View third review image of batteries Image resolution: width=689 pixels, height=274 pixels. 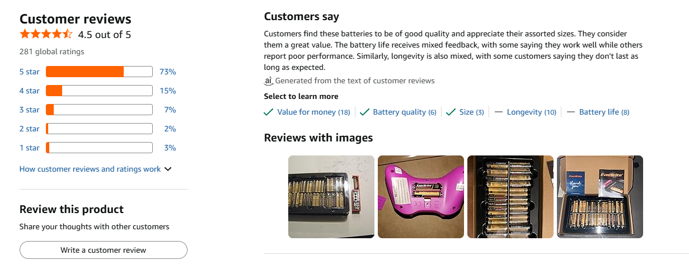tap(510, 197)
